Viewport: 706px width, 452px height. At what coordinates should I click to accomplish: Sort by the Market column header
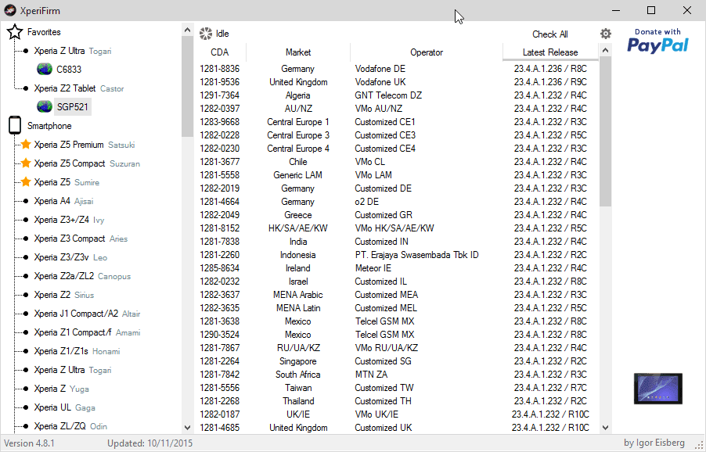pos(298,52)
